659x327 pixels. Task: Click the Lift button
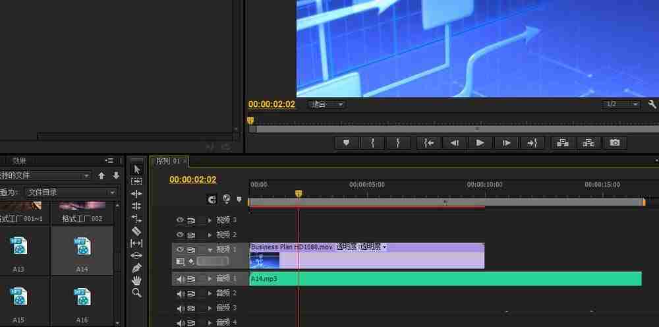click(563, 143)
